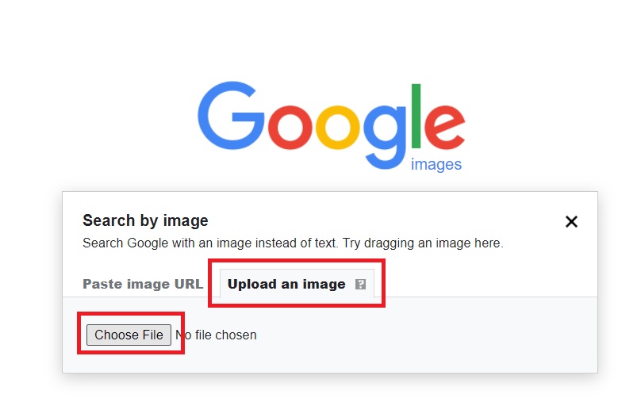Image resolution: width=641 pixels, height=402 pixels.
Task: Click the blue lowercase g in logo
Action: pos(386,131)
